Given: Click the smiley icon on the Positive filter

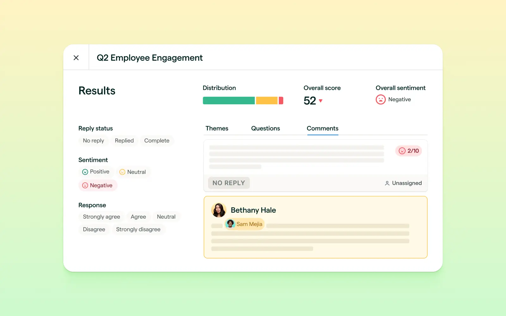Looking at the screenshot, I should pyautogui.click(x=85, y=172).
